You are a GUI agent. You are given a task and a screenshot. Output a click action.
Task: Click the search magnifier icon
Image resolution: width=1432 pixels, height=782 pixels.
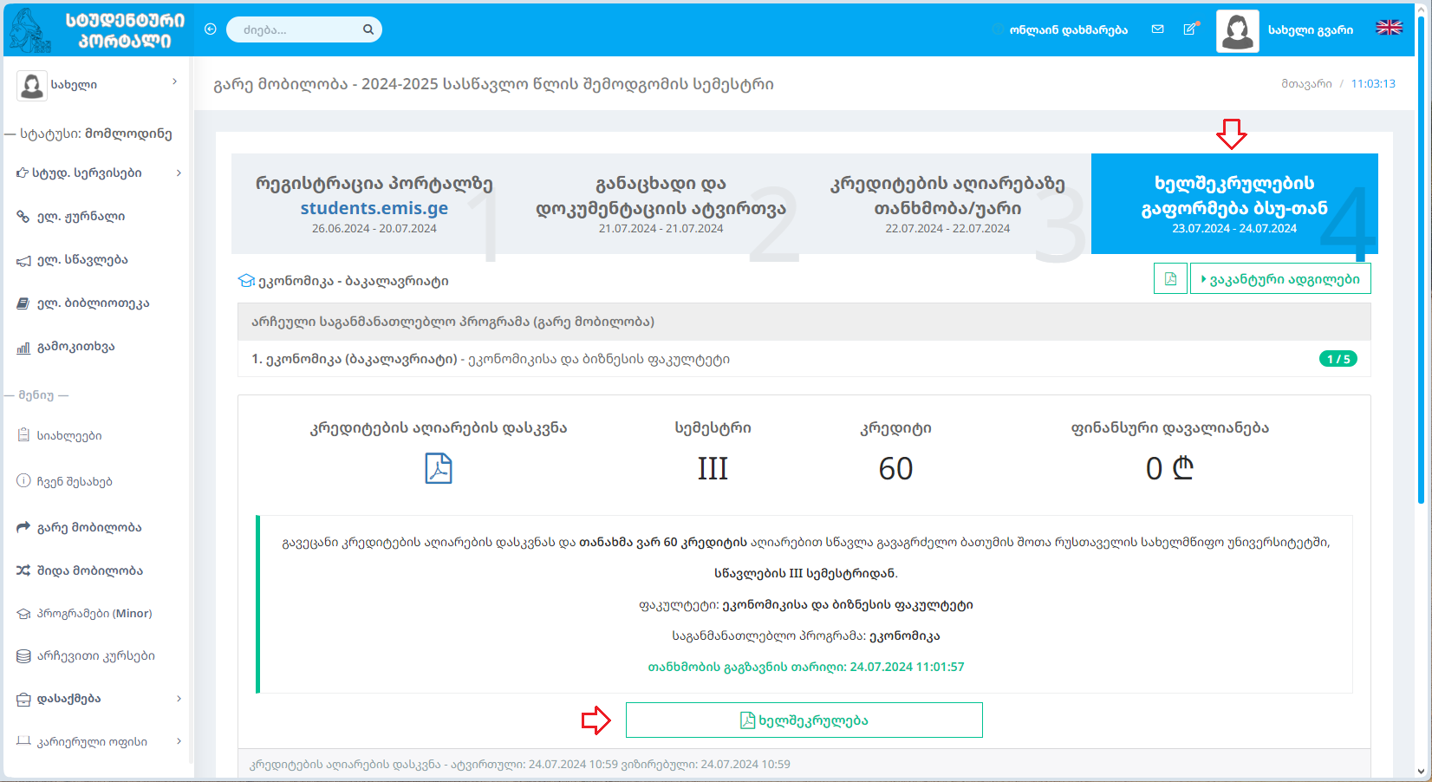tap(368, 29)
